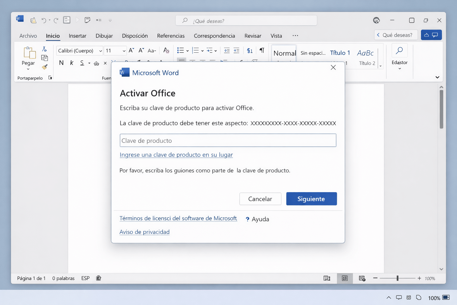Click the increase indent icon
This screenshot has height=305, width=457.
237,50
